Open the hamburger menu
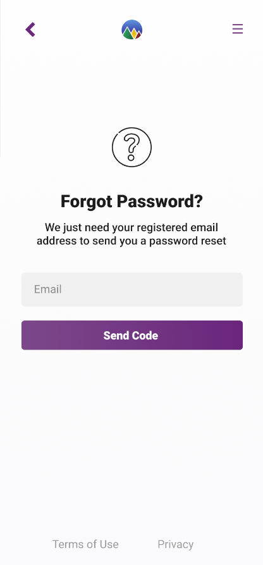263x565 pixels. point(238,29)
